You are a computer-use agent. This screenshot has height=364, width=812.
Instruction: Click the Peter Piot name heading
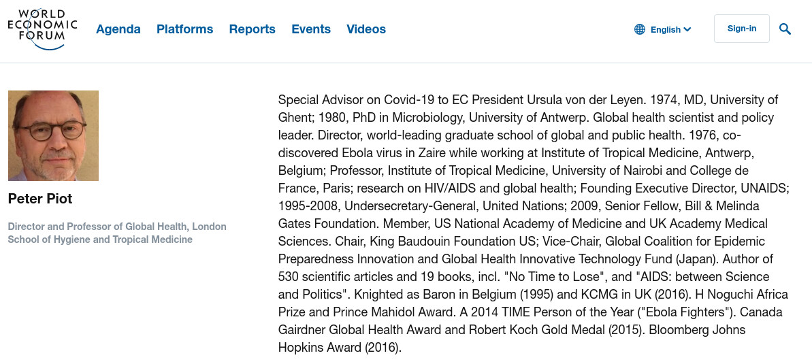coord(39,199)
